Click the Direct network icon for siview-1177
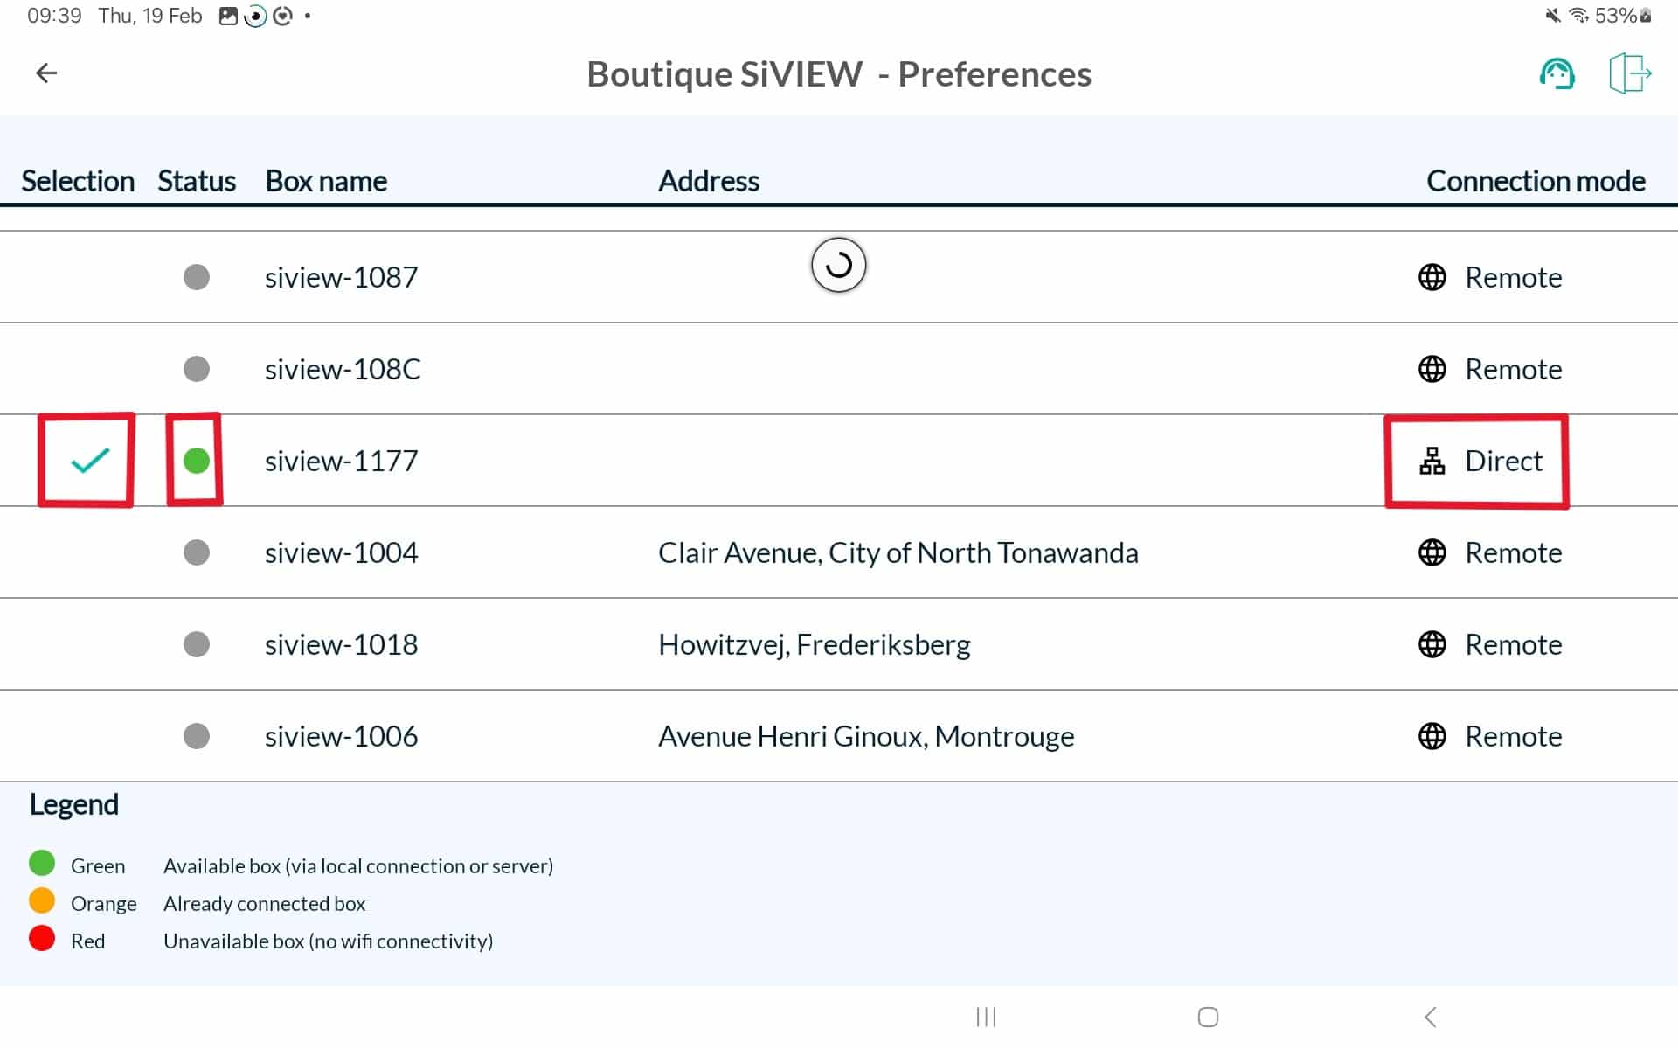The width and height of the screenshot is (1678, 1049). pos(1432,461)
